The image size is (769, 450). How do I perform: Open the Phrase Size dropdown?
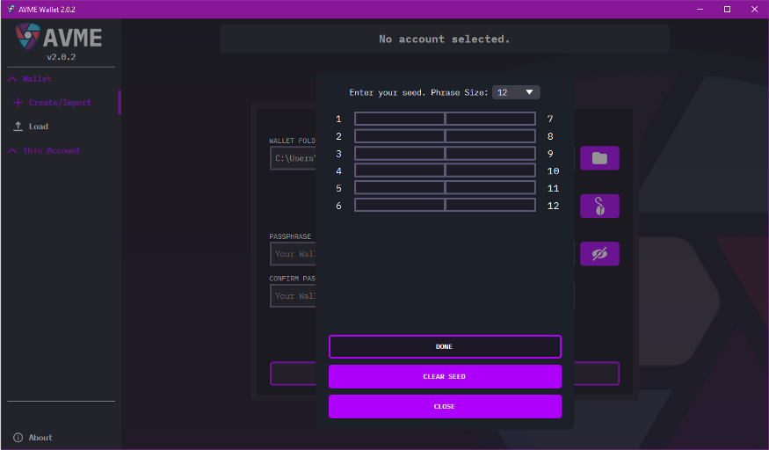515,92
